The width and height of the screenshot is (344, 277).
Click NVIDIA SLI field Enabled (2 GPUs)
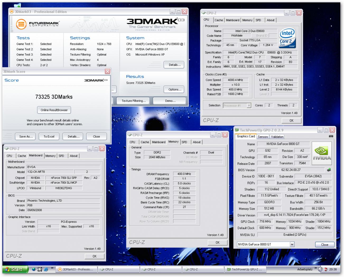tap(295, 235)
